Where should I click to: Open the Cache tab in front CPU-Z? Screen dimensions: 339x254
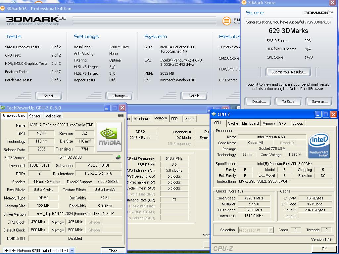tap(233, 123)
